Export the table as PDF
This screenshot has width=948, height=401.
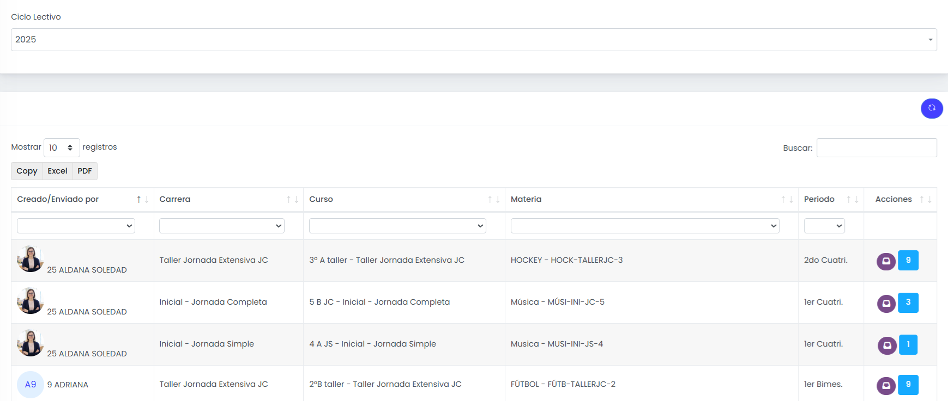pyautogui.click(x=84, y=171)
